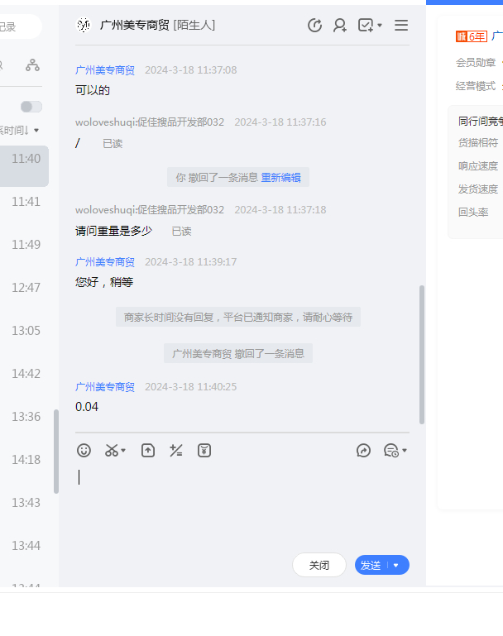
Task: Add contact via person-plus icon
Action: coord(339,25)
